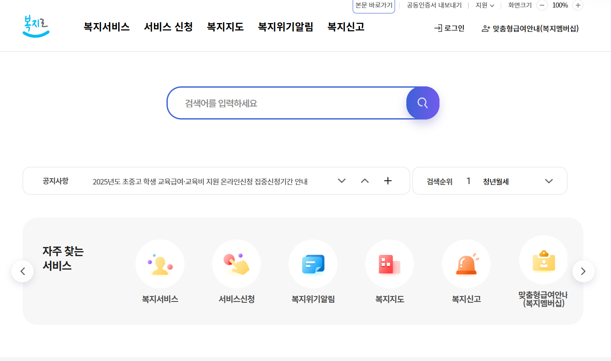Click the 복지위기알림 speech bubble icon
This screenshot has height=361, width=611.
click(313, 264)
